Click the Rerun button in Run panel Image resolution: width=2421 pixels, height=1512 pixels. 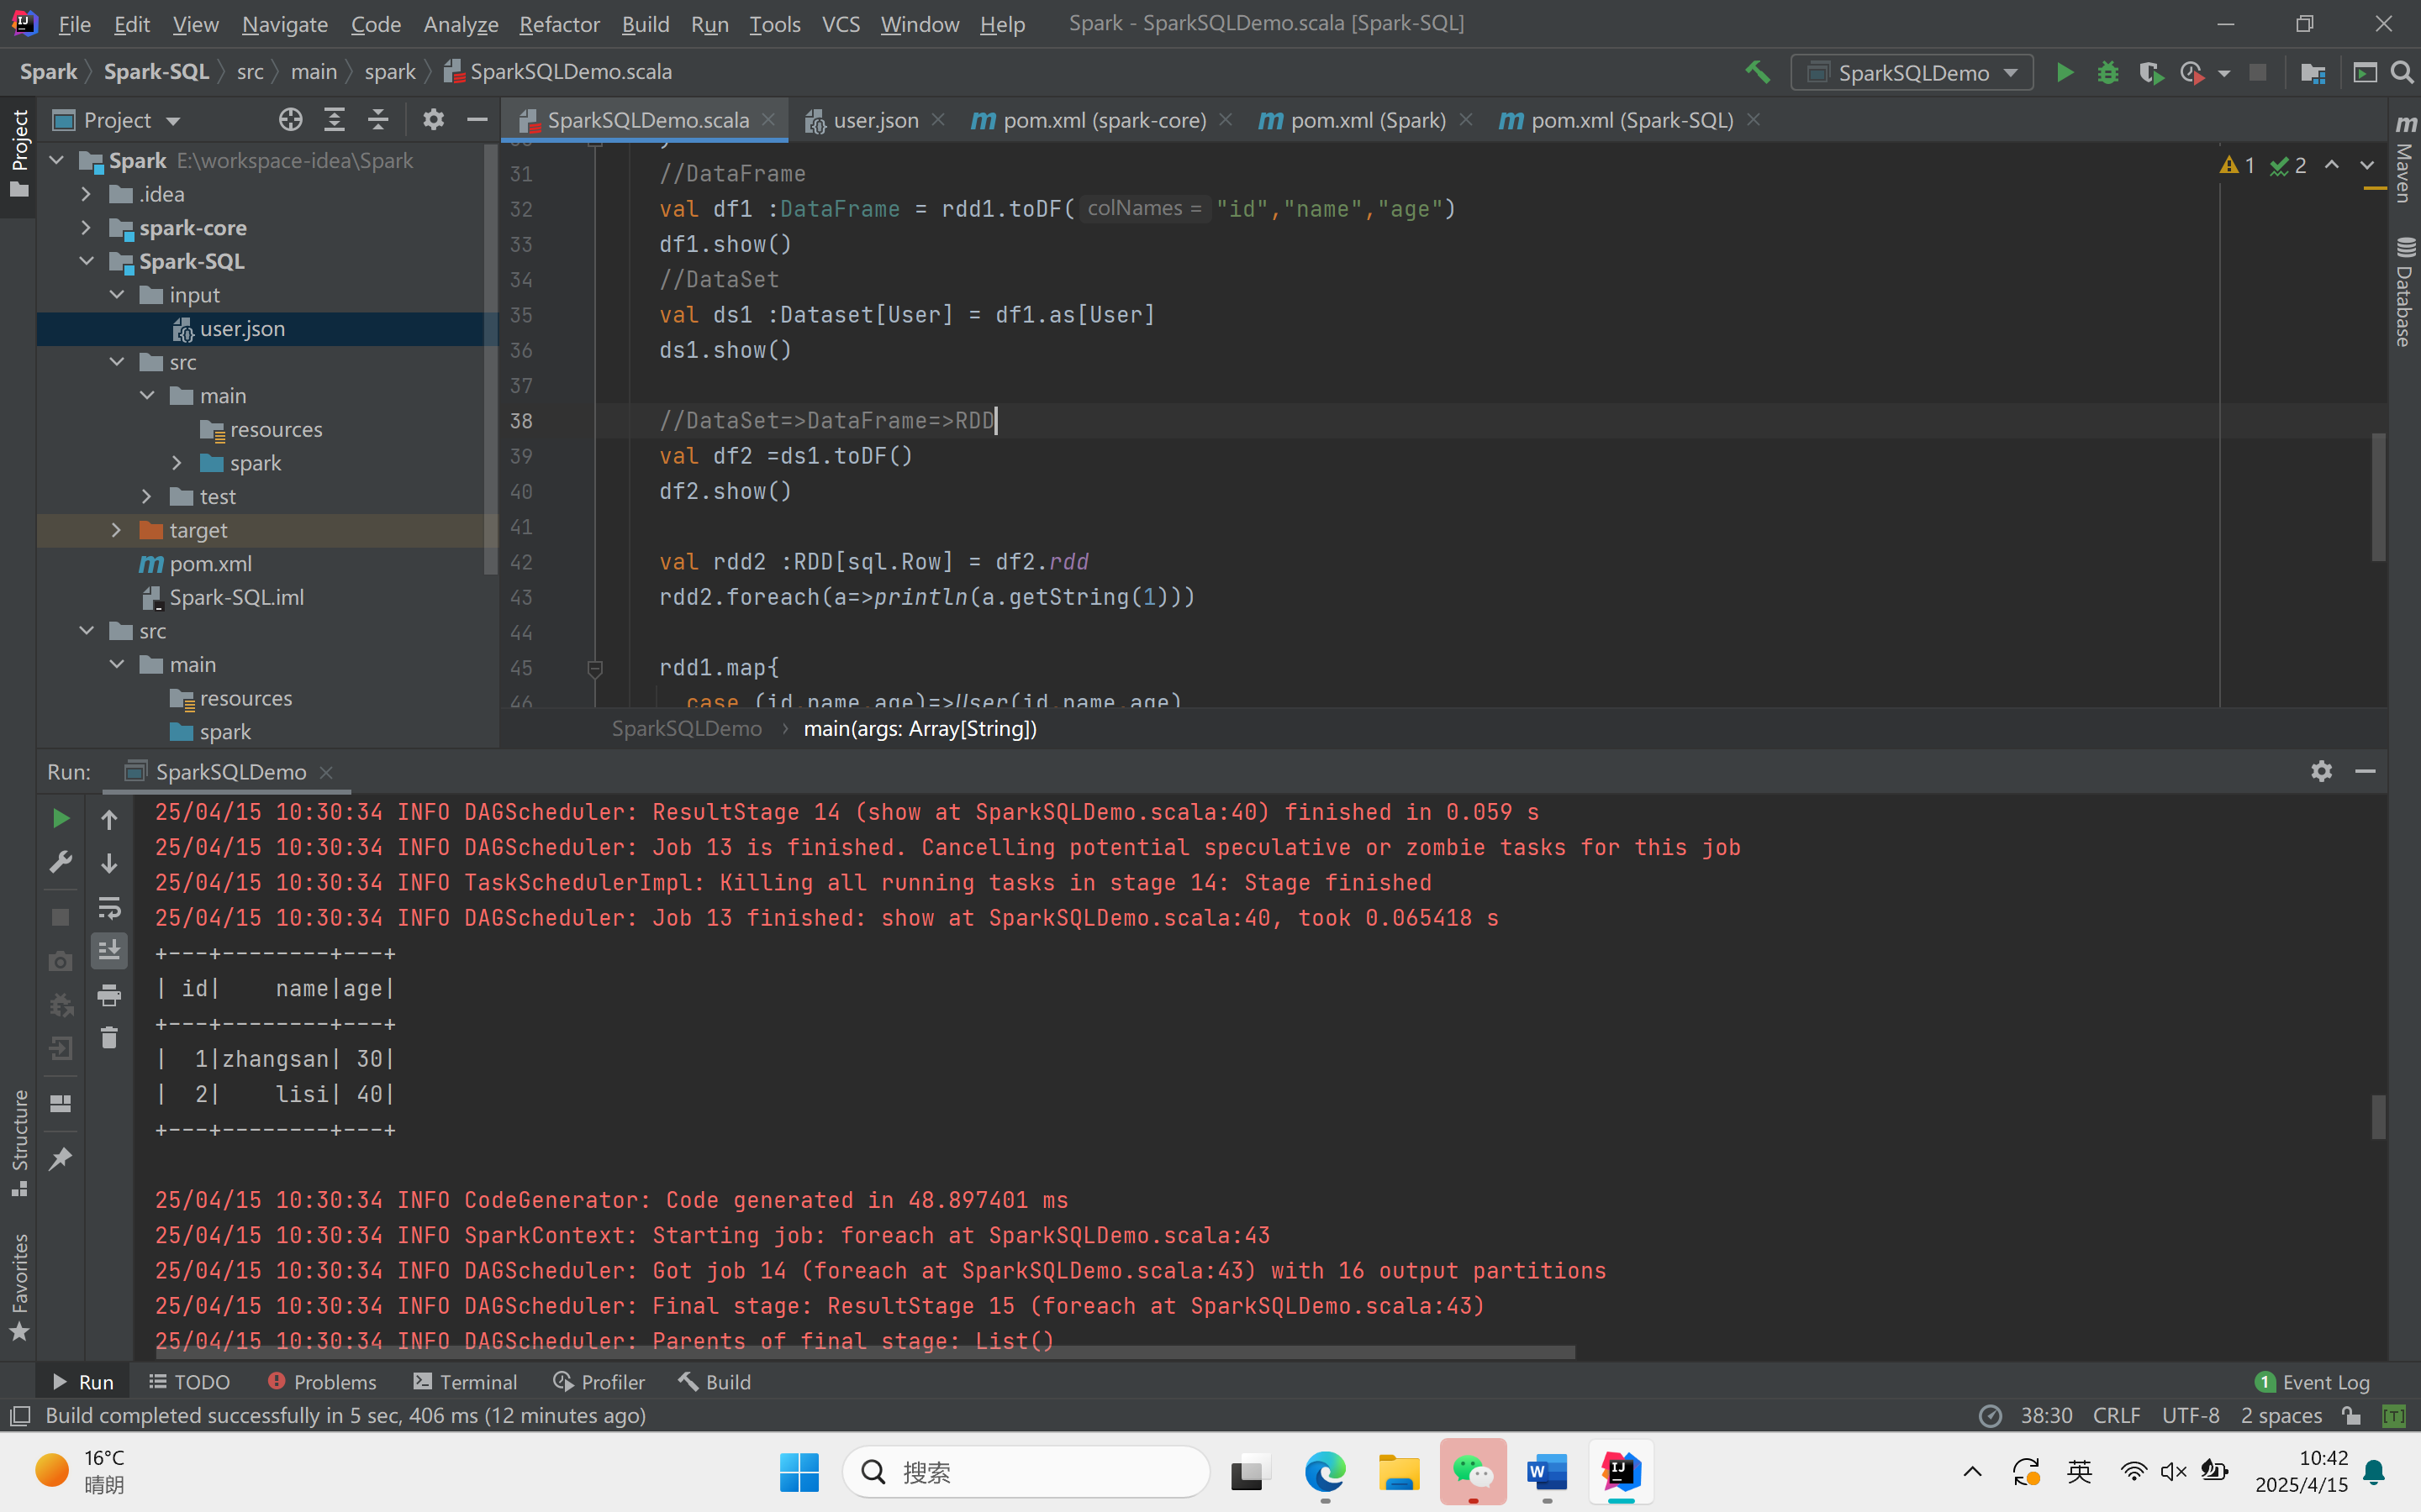click(60, 819)
